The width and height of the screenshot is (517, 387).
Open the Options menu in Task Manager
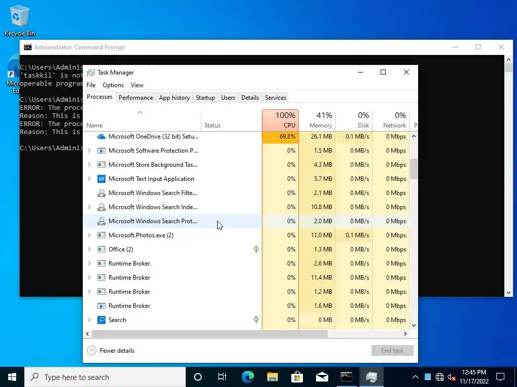point(113,85)
